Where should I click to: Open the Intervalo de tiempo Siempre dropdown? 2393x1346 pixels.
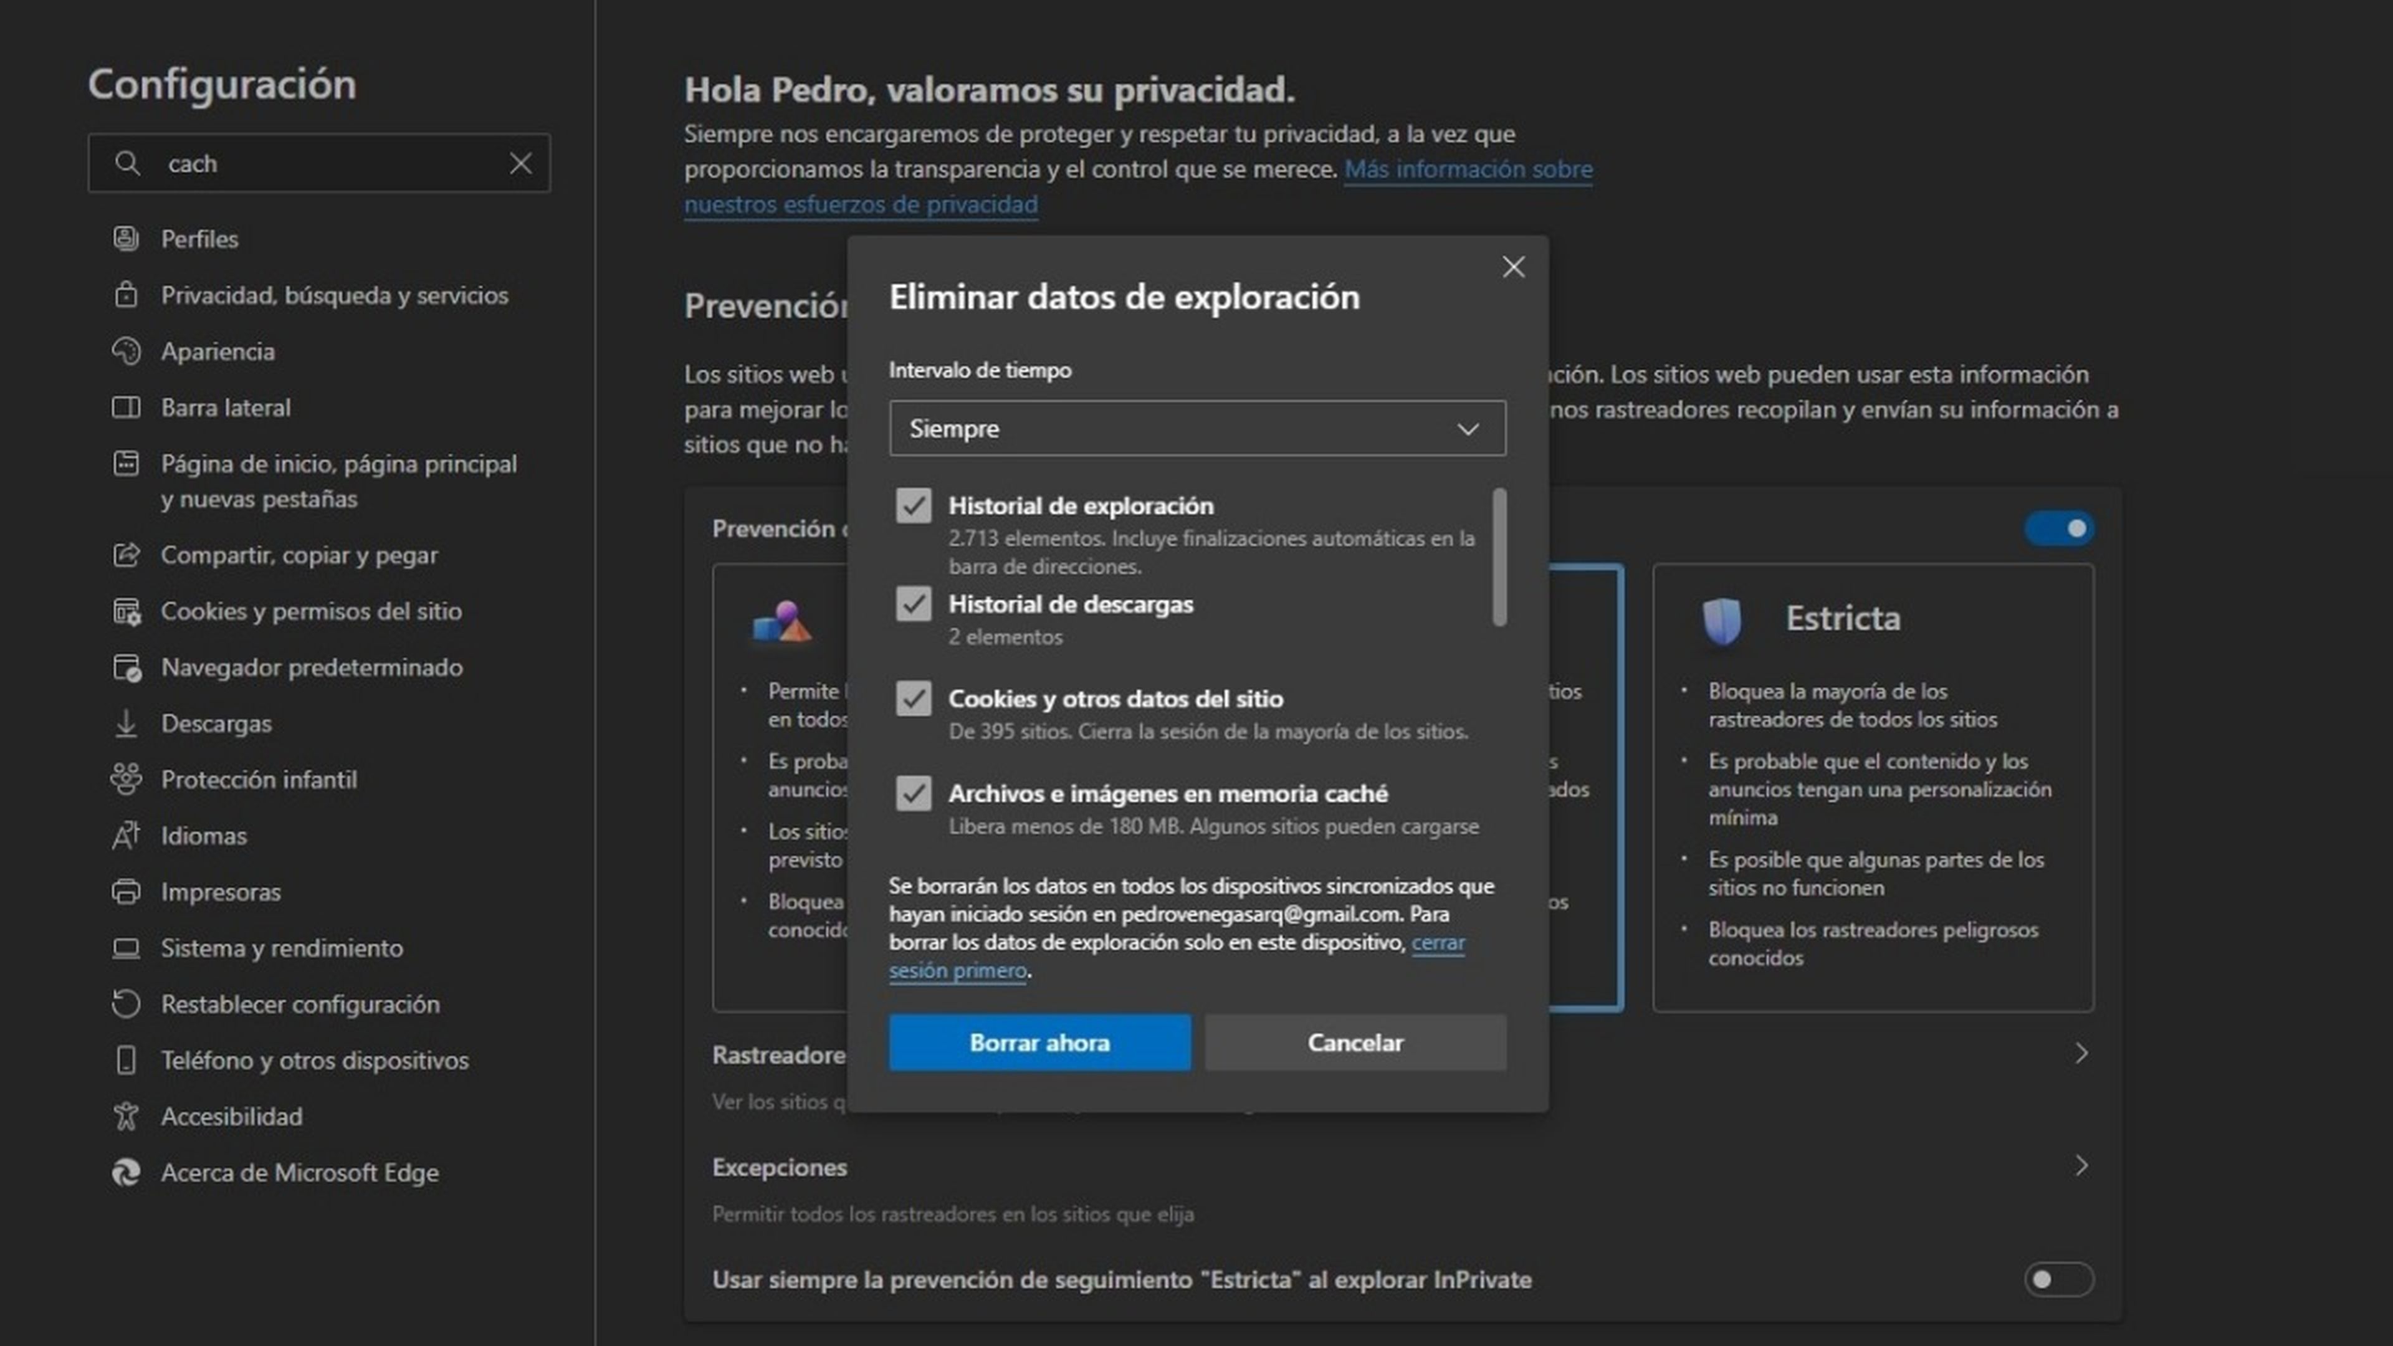(1197, 428)
